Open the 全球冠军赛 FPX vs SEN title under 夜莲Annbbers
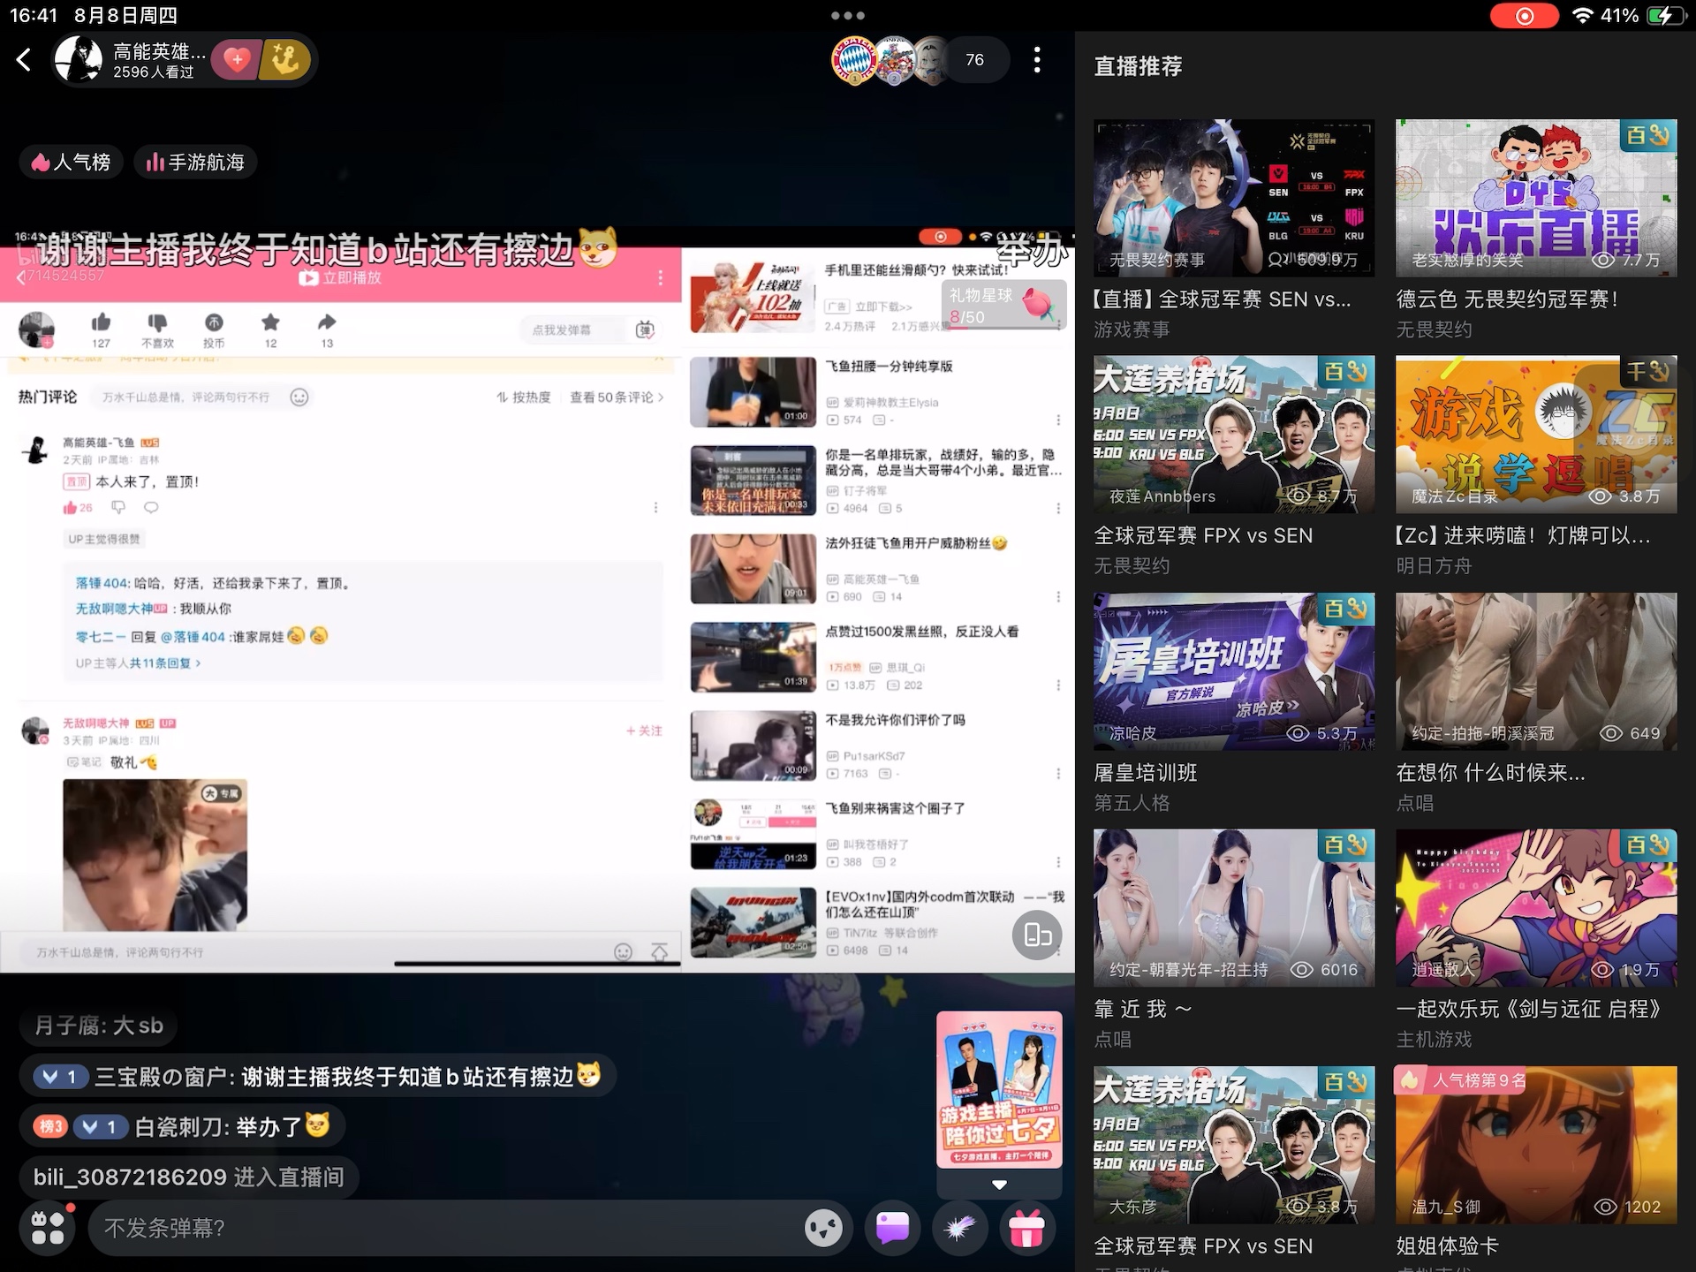 click(x=1203, y=535)
